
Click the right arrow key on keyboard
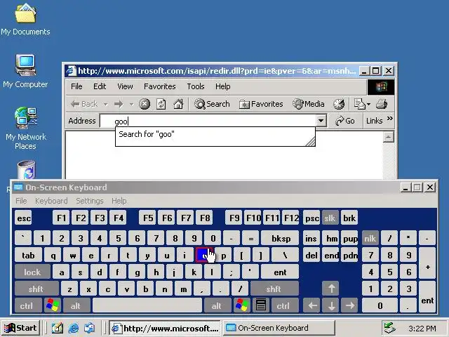click(x=349, y=305)
